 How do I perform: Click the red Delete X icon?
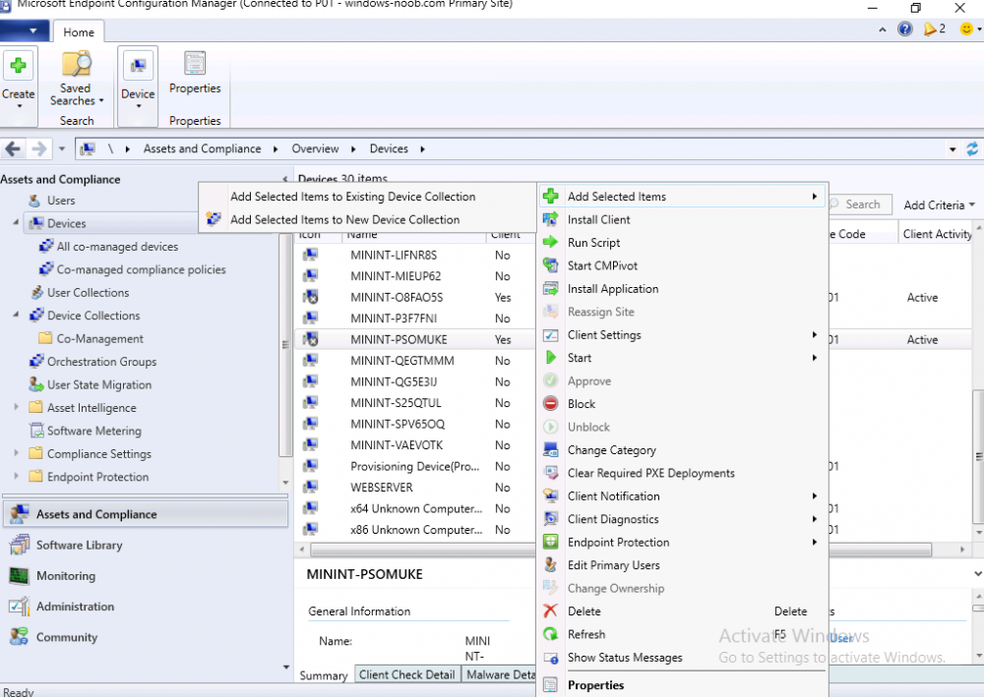point(550,611)
